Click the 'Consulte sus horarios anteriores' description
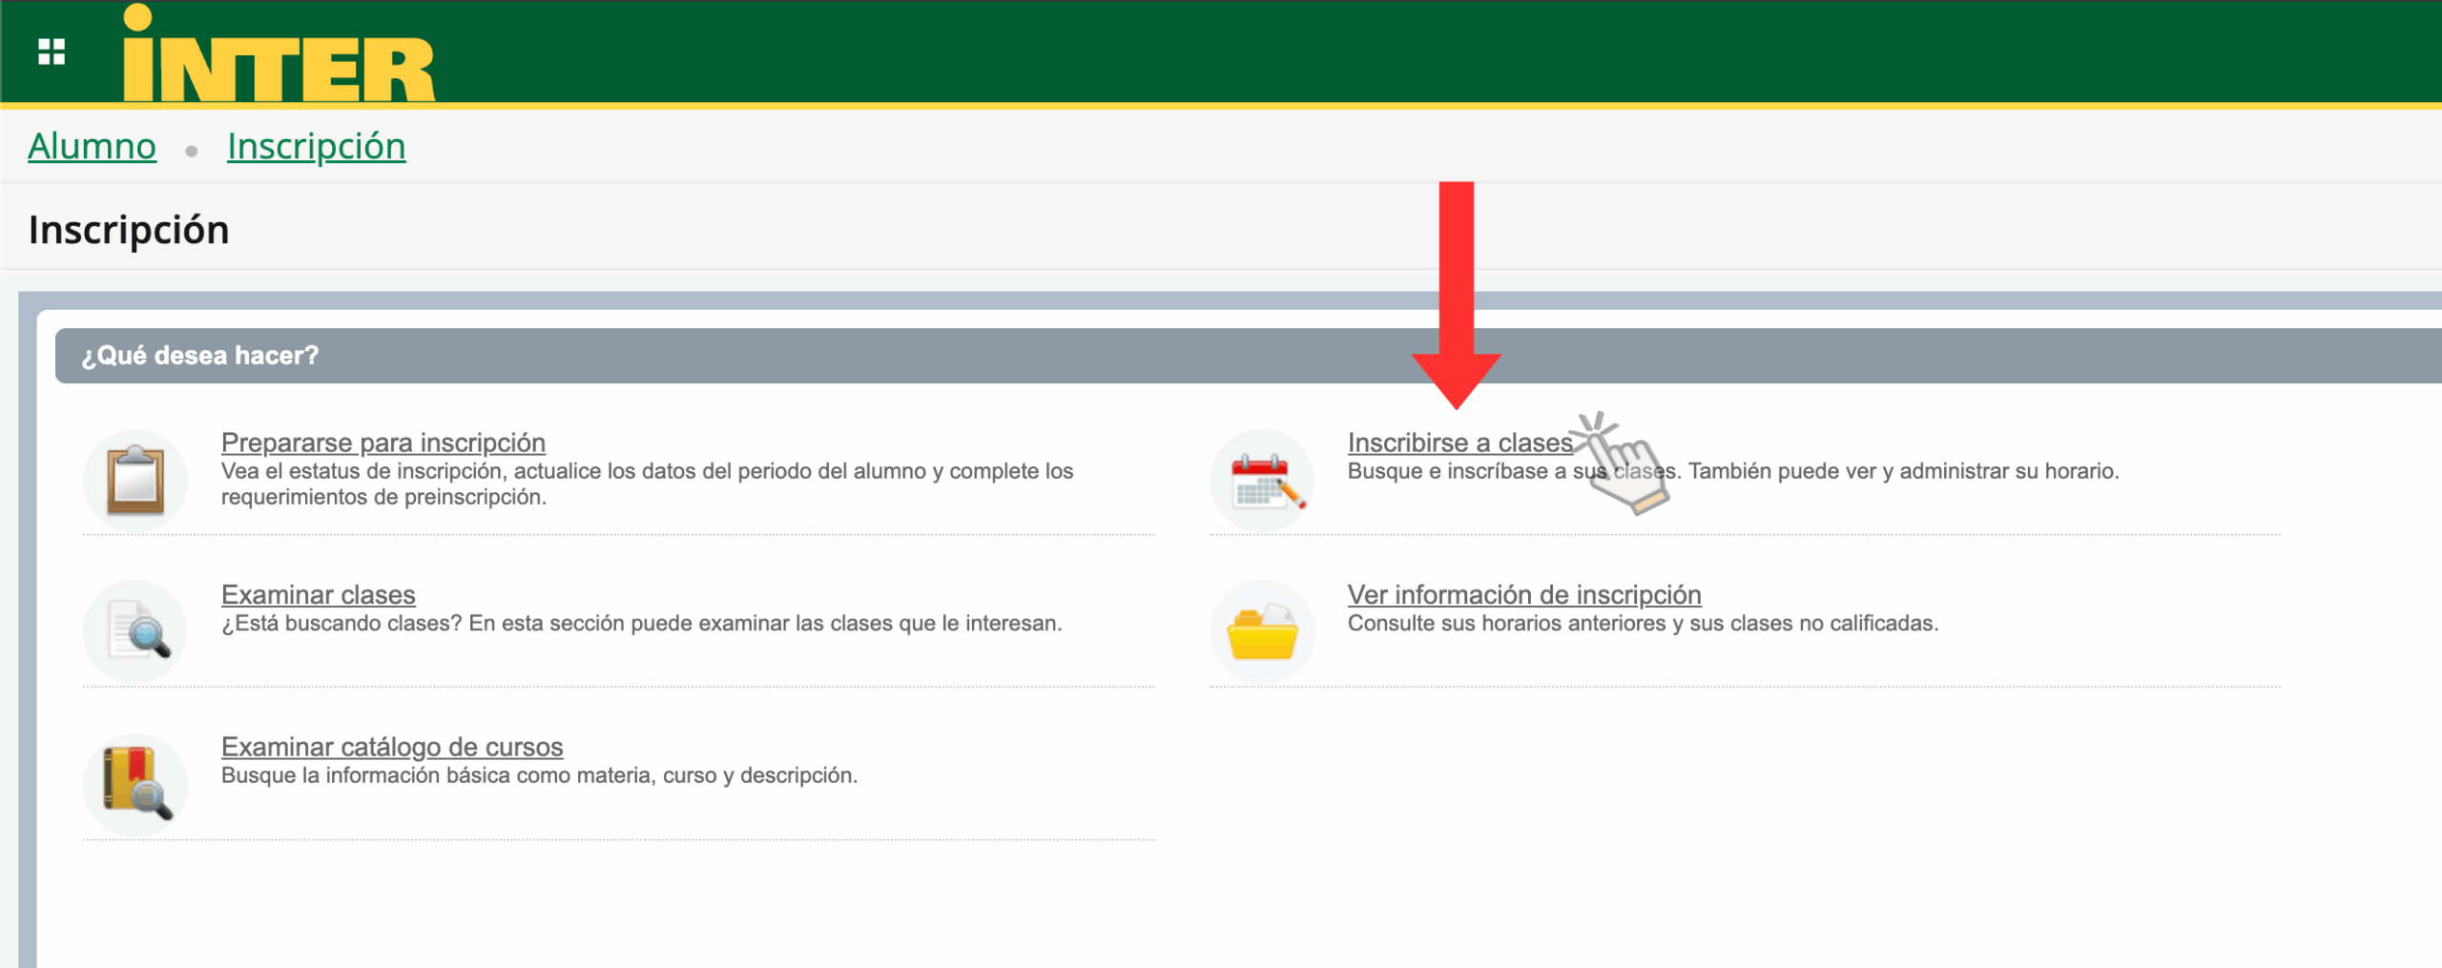The width and height of the screenshot is (2442, 968). coord(1642,624)
